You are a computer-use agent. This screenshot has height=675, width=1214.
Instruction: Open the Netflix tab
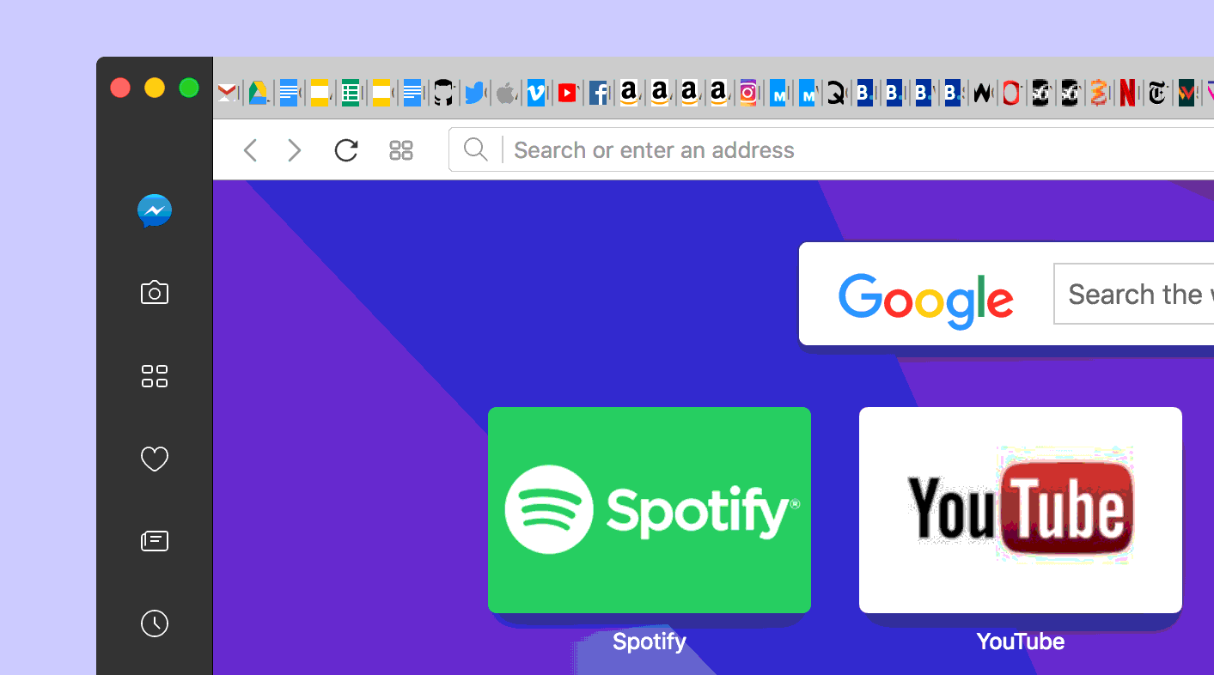click(1127, 93)
